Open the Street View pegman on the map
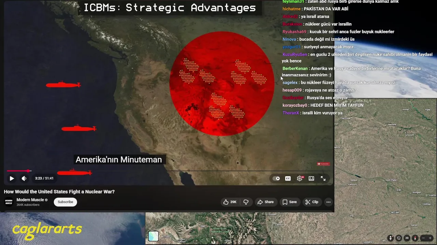The image size is (437, 245). (391, 238)
